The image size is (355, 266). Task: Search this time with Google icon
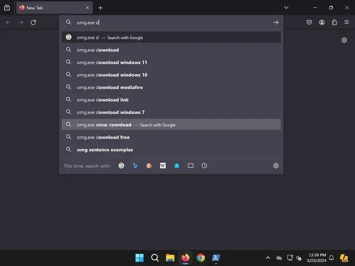[121, 166]
